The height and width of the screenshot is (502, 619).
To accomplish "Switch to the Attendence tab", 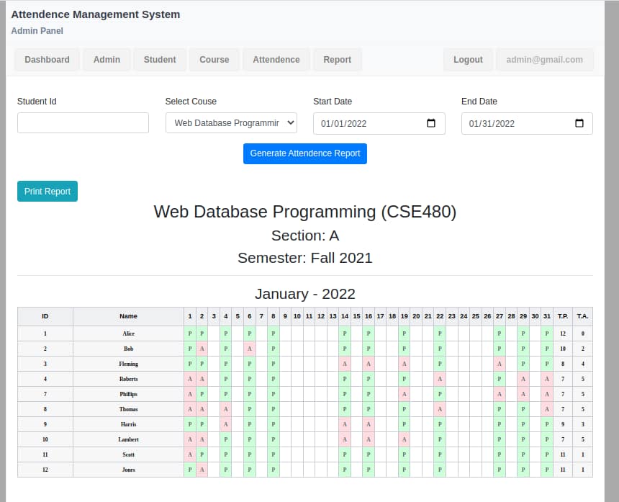I will click(x=276, y=60).
